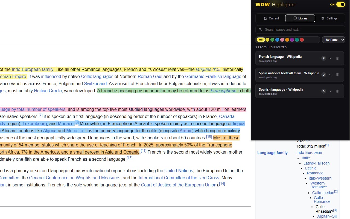Click the highlight count 5 badge
This screenshot has width=350, height=219.
point(324,58)
